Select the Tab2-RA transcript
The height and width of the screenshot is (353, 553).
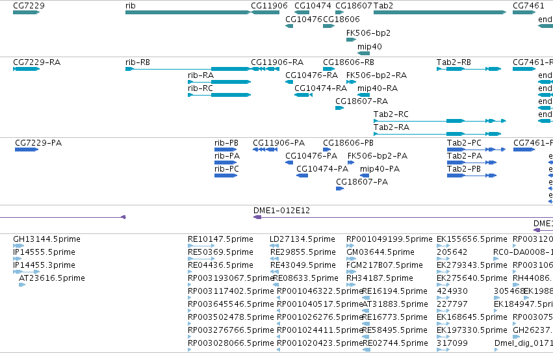tap(437, 134)
